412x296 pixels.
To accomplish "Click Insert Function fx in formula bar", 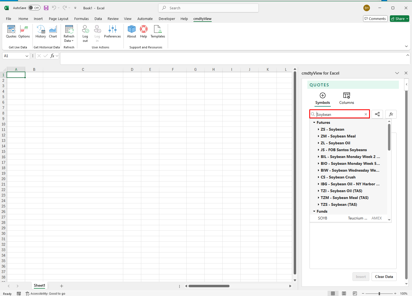I will click(52, 56).
